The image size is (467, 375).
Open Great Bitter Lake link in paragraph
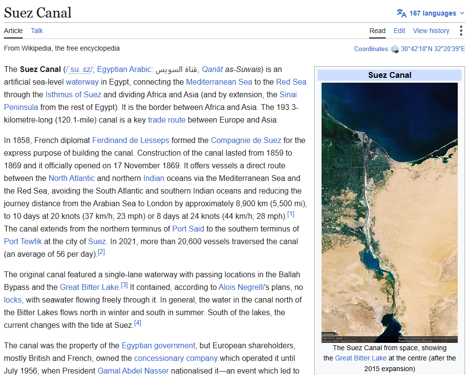point(89,287)
